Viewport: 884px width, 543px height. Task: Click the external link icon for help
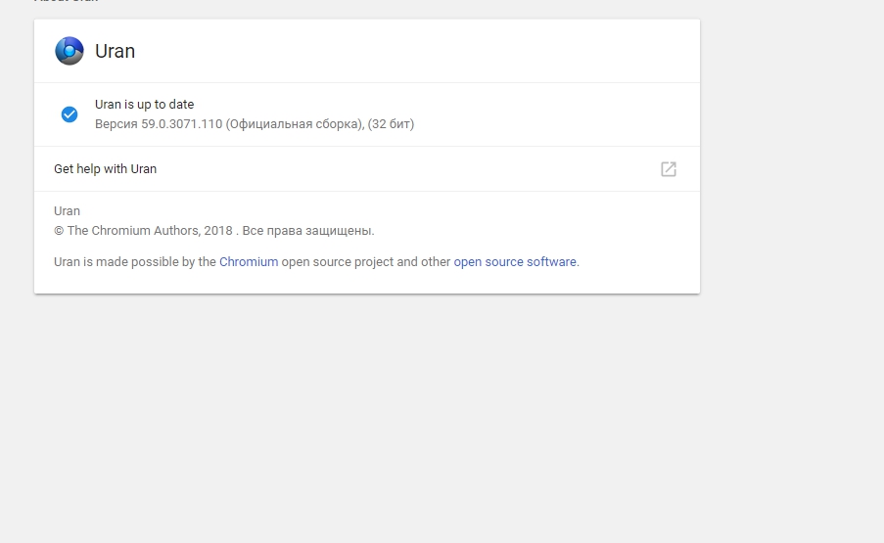click(x=669, y=169)
